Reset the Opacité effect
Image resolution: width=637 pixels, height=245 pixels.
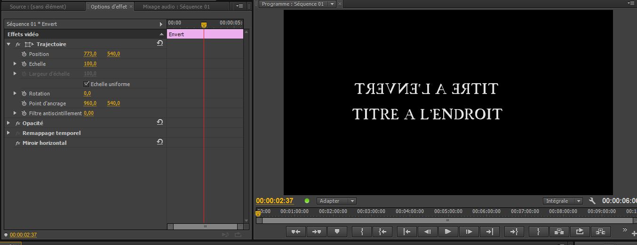[160, 122]
